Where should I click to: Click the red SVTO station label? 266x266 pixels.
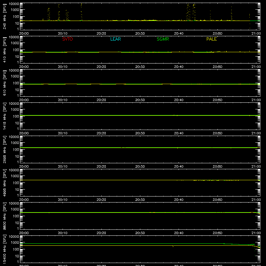point(67,39)
